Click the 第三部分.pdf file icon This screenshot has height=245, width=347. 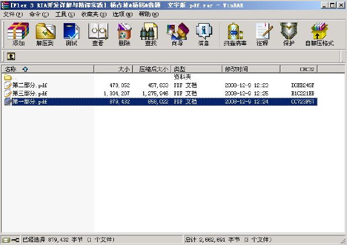[x=8, y=93]
